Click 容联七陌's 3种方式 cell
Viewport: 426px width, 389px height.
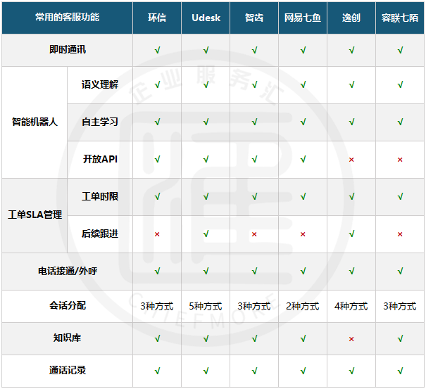pos(400,306)
